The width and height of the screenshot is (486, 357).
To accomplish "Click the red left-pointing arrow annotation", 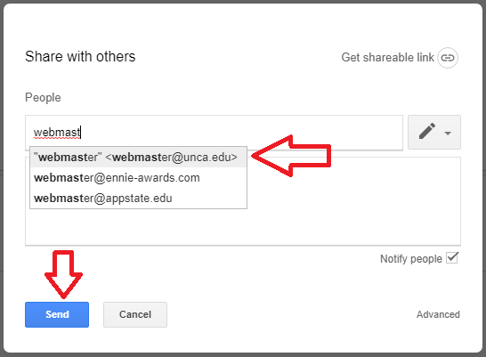I will click(291, 156).
